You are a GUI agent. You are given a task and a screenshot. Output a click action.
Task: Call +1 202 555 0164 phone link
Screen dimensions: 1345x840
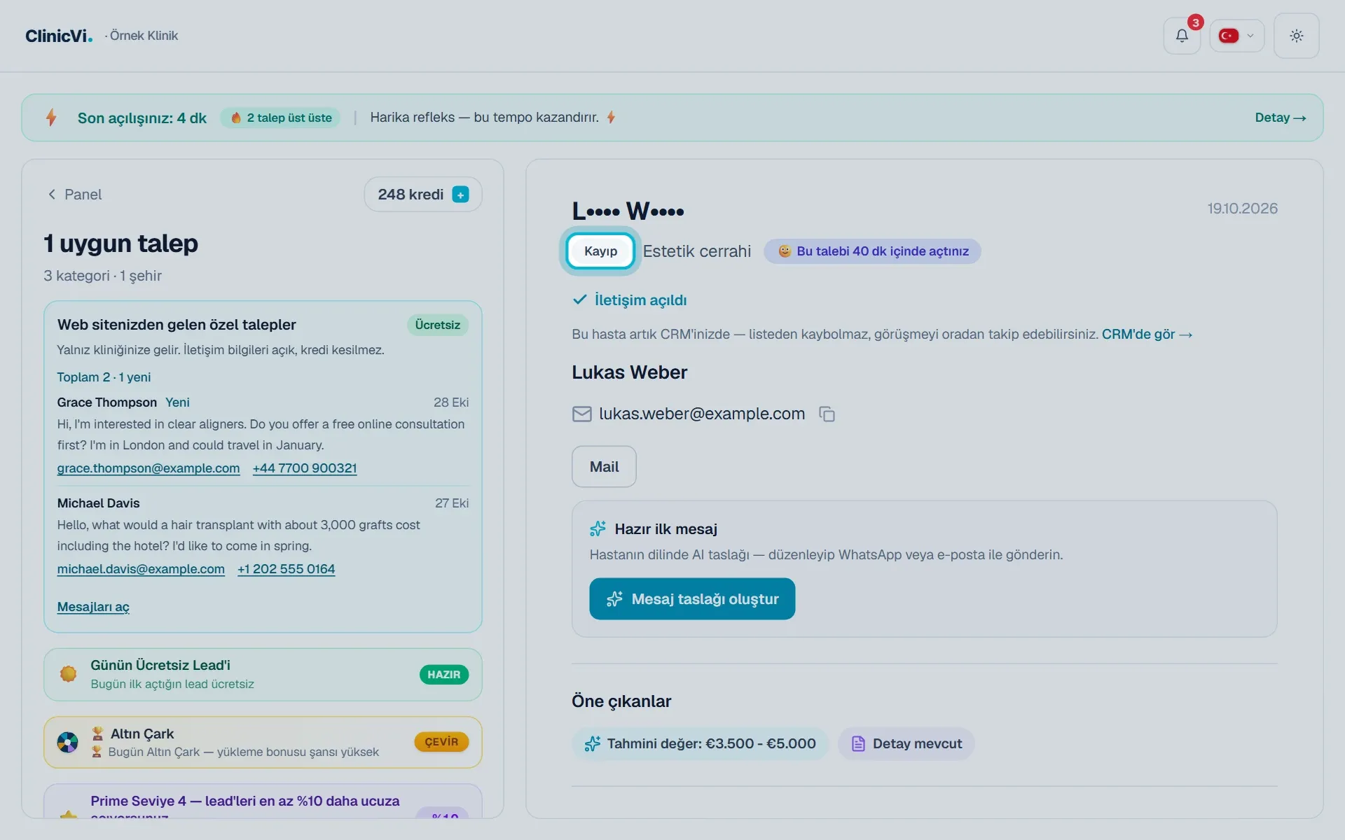286,569
